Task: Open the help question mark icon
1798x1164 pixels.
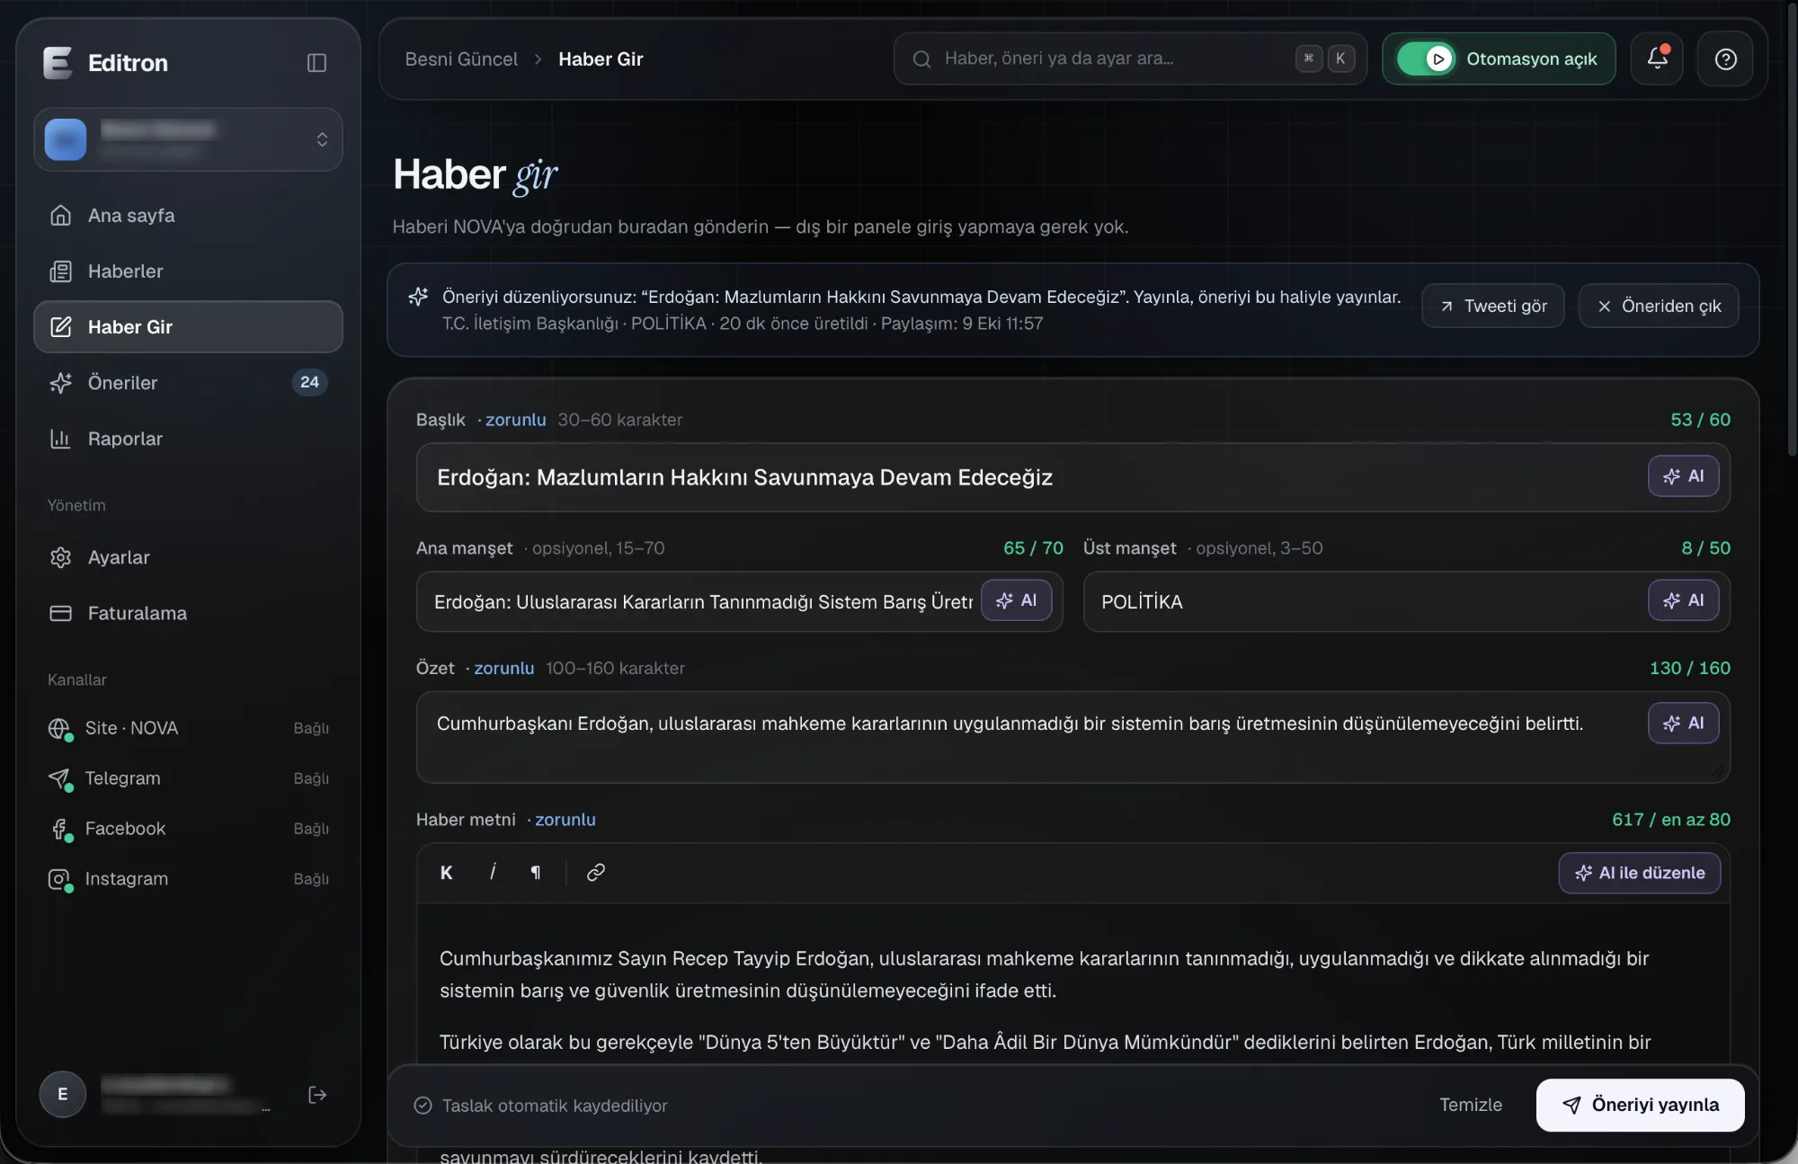Action: click(x=1725, y=58)
